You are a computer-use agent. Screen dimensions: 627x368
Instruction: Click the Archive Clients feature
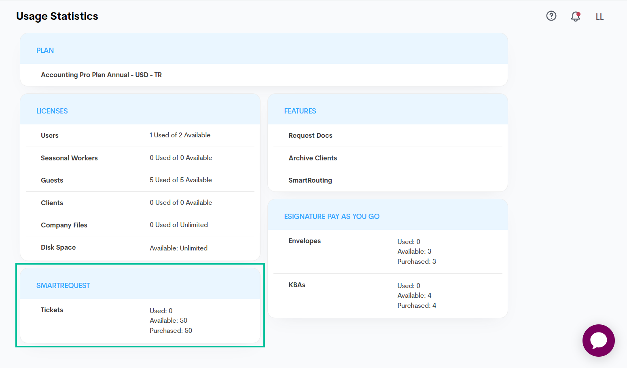tap(313, 158)
